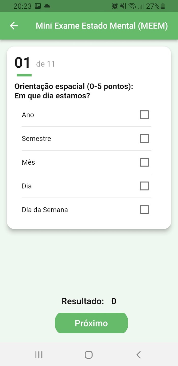Tap the back arrow in the header
The image size is (178, 366).
click(14, 26)
